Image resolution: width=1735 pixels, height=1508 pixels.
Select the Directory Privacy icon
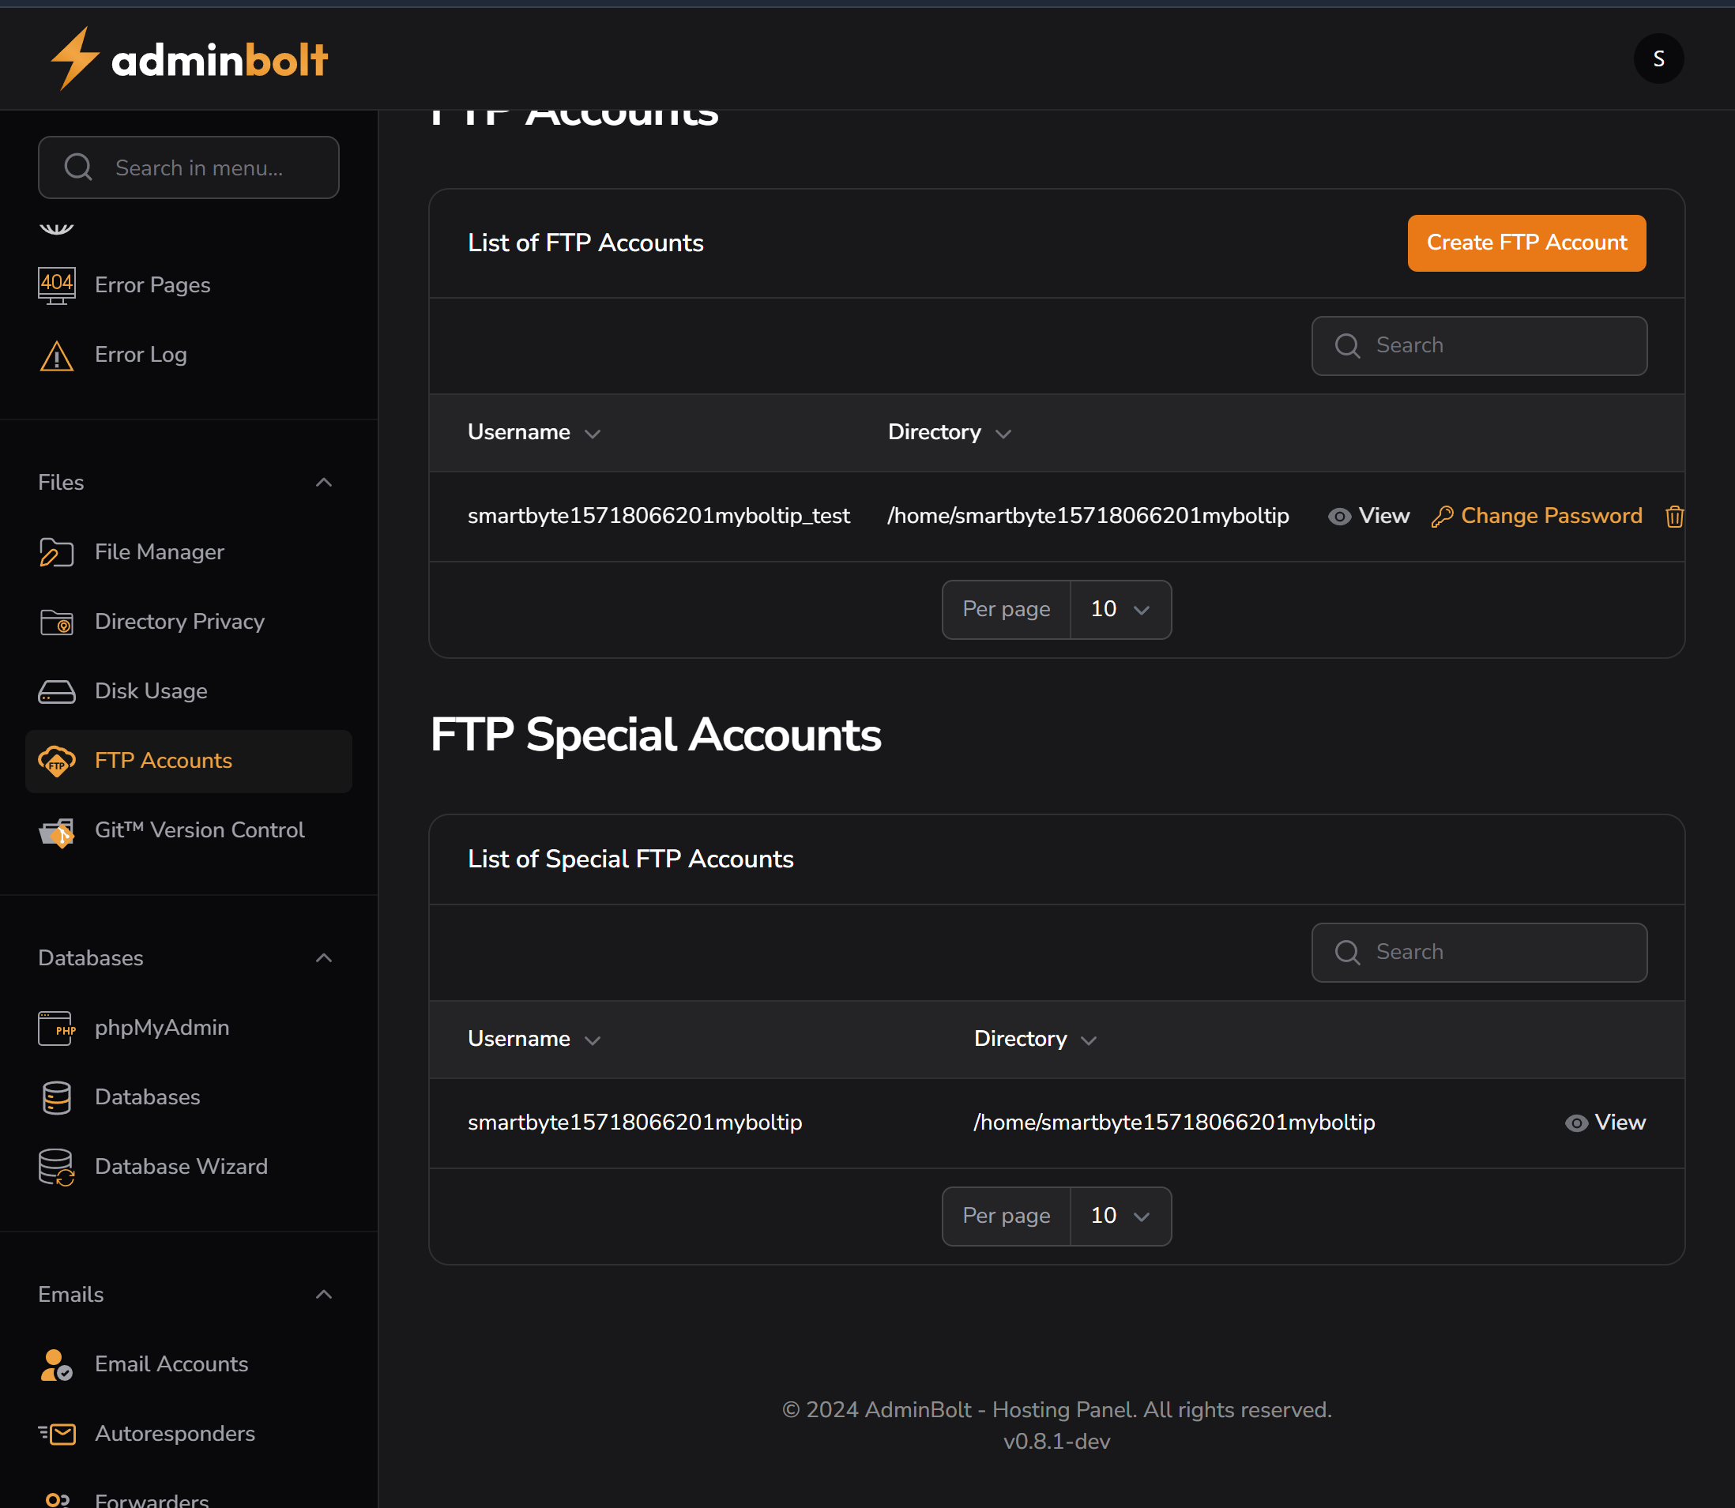[x=55, y=622]
